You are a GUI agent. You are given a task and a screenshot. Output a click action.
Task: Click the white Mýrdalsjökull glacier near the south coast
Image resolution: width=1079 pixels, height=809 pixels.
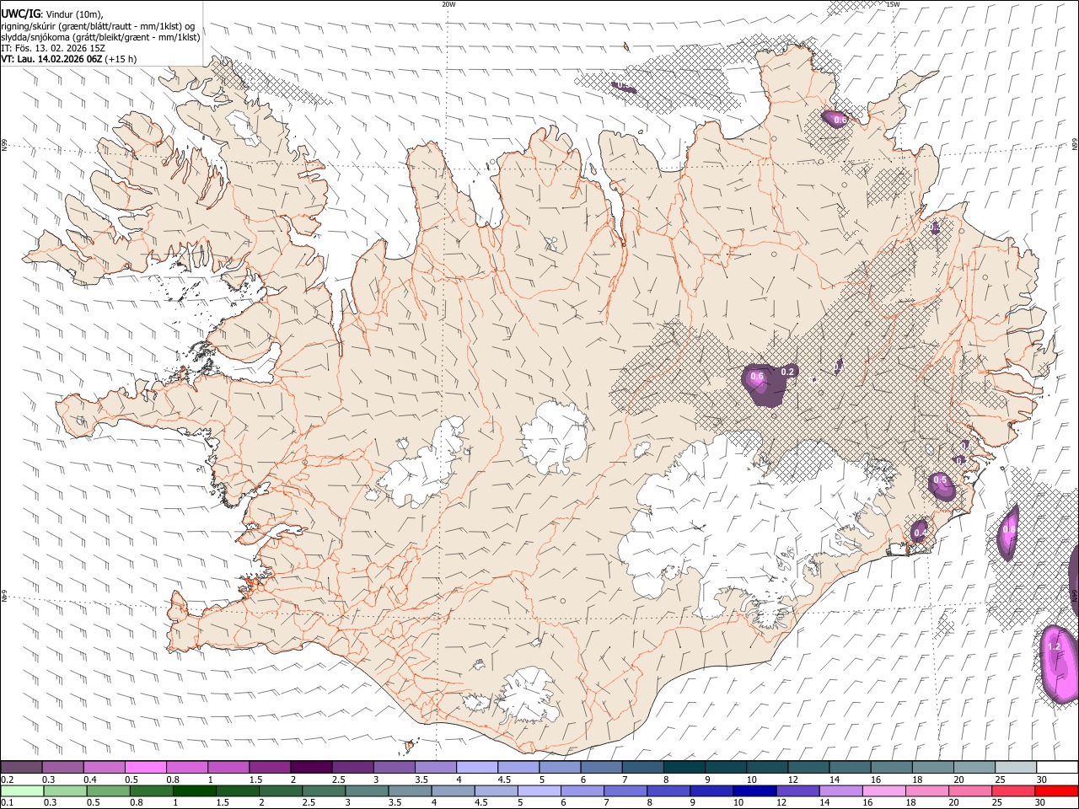[x=527, y=695]
